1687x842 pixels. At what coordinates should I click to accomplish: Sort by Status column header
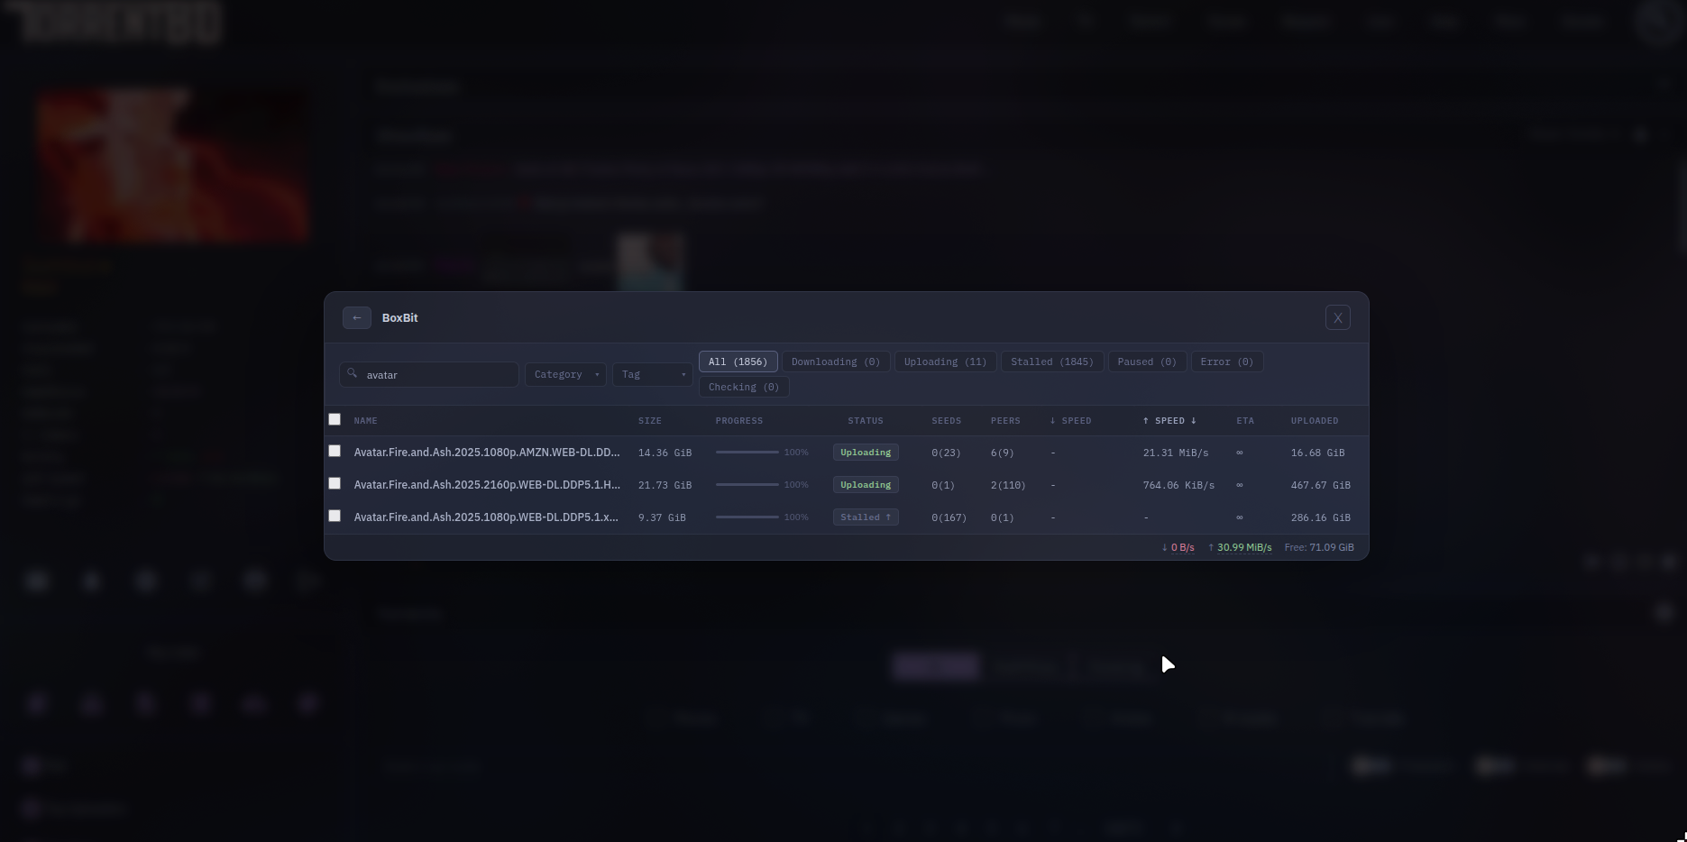[x=865, y=421]
